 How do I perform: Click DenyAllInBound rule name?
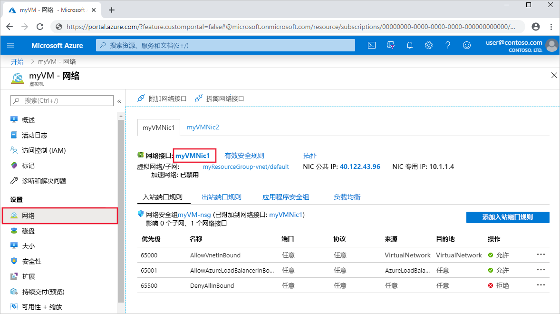click(212, 285)
